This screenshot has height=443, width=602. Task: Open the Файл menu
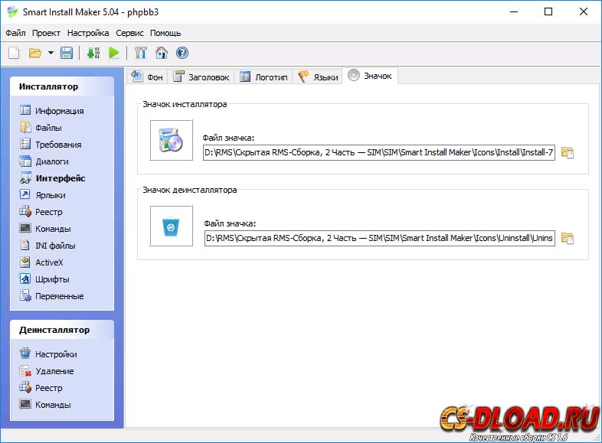click(x=15, y=33)
